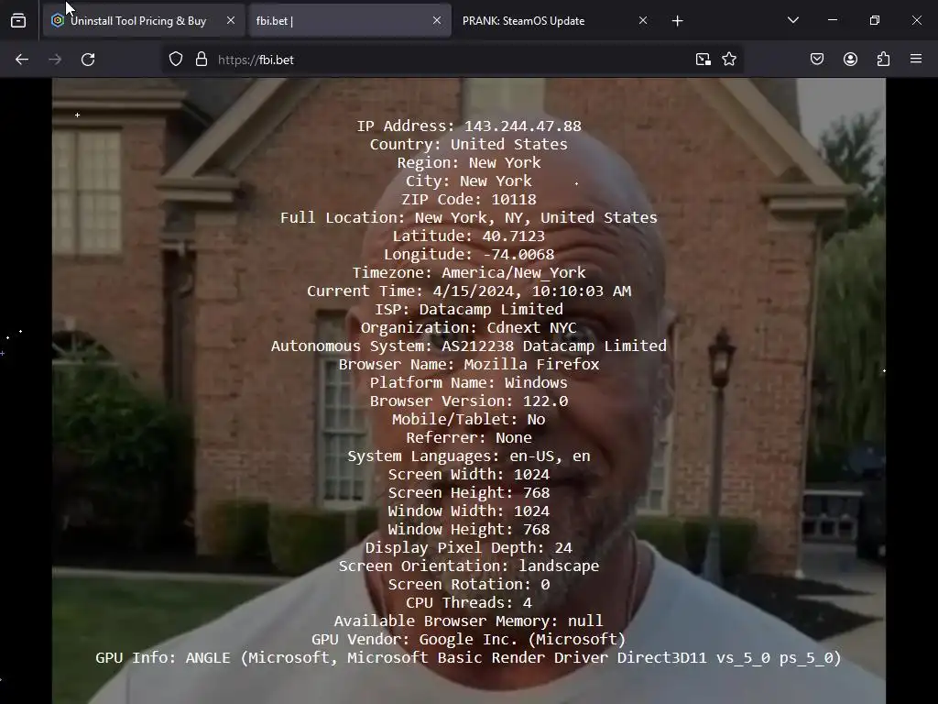Click Browser Name: Mozilla Firefox text
The image size is (938, 704).
pyautogui.click(x=469, y=365)
